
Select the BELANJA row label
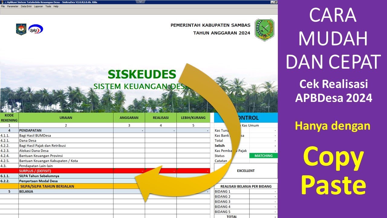click(x=26, y=192)
